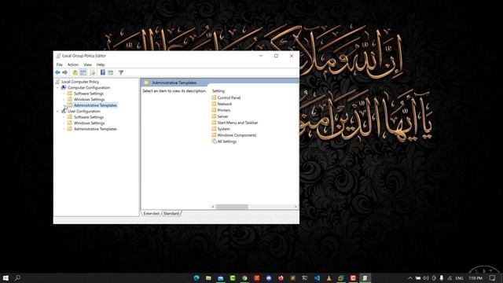Launch Microsoft Edge from the taskbar

[x=196, y=277]
